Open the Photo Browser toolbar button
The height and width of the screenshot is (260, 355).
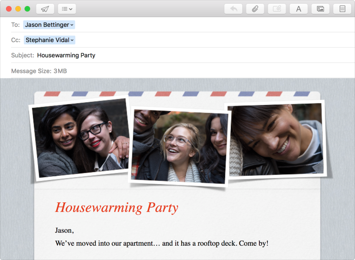[x=320, y=9]
